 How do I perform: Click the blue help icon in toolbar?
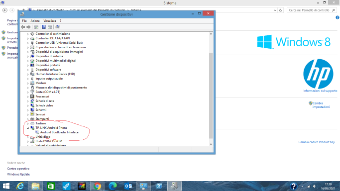point(44,27)
